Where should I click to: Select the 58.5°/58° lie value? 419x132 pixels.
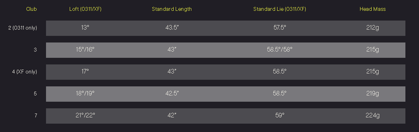[280, 50]
